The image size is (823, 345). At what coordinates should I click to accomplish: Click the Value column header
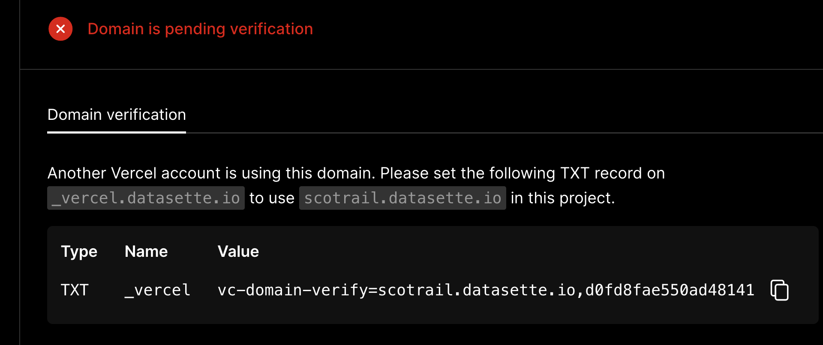point(238,252)
